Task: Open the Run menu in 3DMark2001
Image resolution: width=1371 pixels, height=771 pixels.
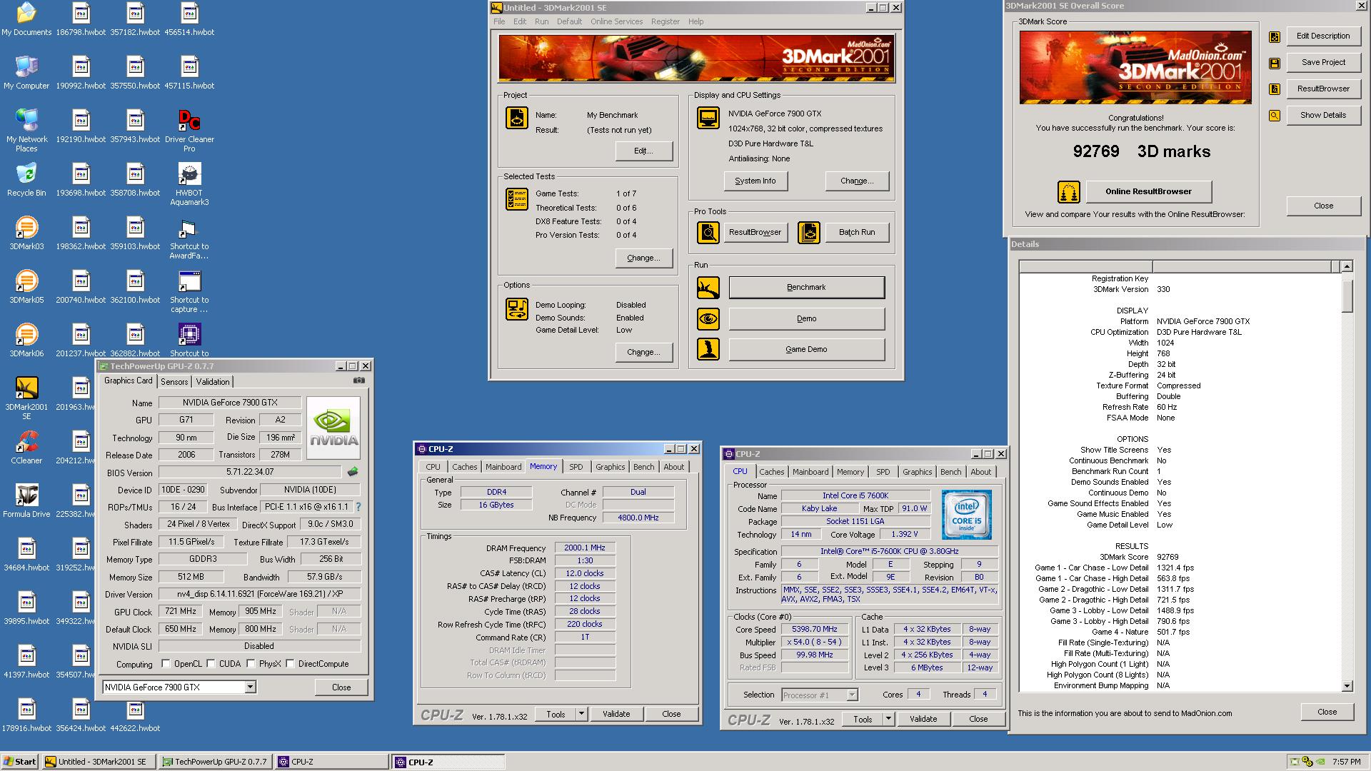Action: 542,21
